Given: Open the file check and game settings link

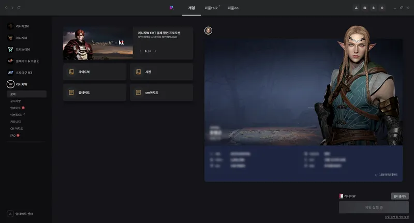Looking at the screenshot, I should coord(396,217).
